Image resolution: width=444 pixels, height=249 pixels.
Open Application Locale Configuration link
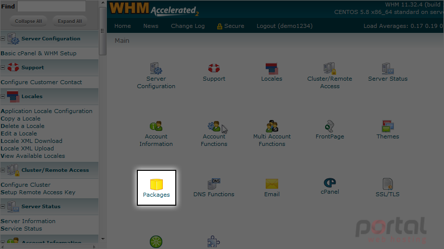coord(46,111)
